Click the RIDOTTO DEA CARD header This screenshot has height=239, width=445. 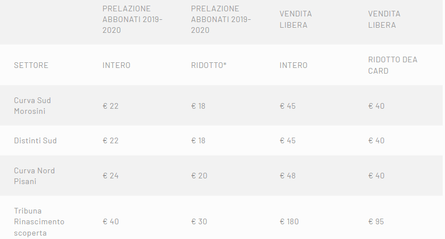click(392, 65)
